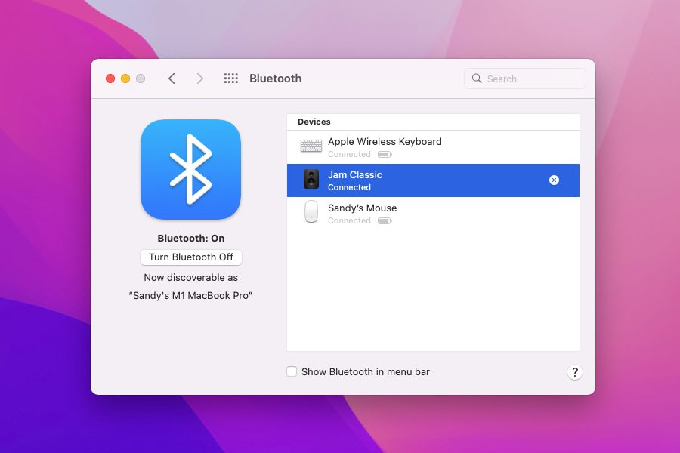Click Connected status under Sandy's Mouse
The height and width of the screenshot is (453, 680).
click(349, 220)
